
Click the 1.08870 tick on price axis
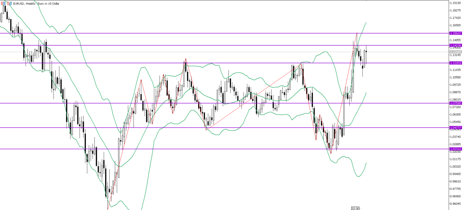pos(456,92)
